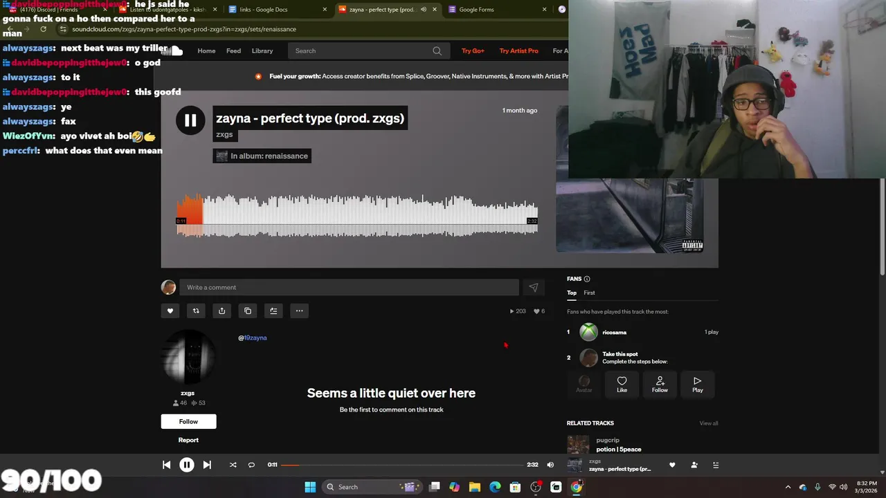Image resolution: width=886 pixels, height=498 pixels.
Task: Mute the SoundCloud tab speaker icon
Action: [x=423, y=10]
